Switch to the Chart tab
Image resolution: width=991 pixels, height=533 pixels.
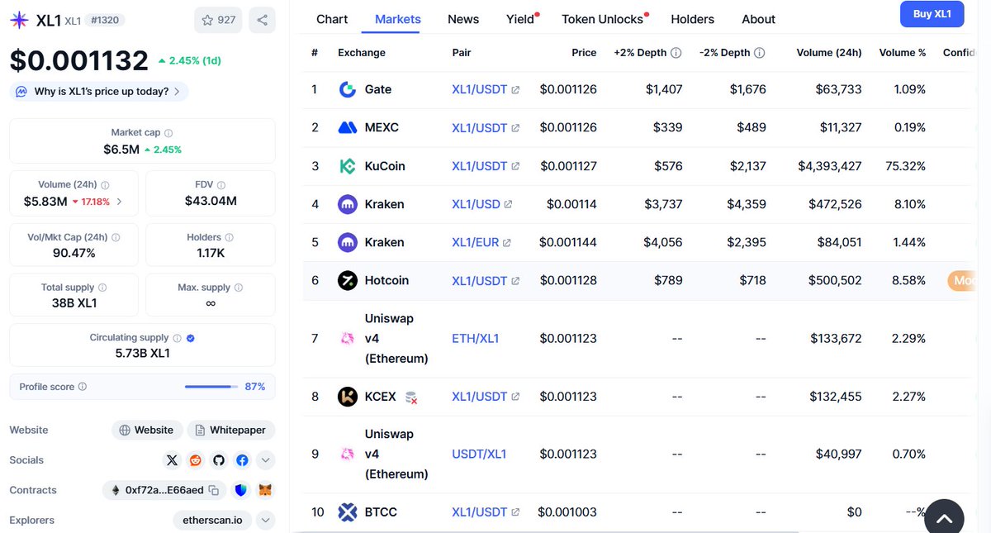(x=332, y=19)
